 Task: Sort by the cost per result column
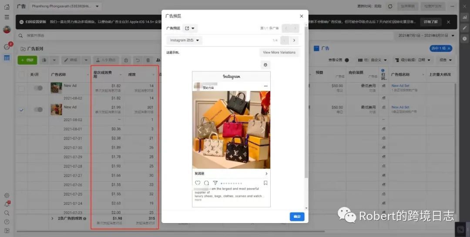click(107, 74)
